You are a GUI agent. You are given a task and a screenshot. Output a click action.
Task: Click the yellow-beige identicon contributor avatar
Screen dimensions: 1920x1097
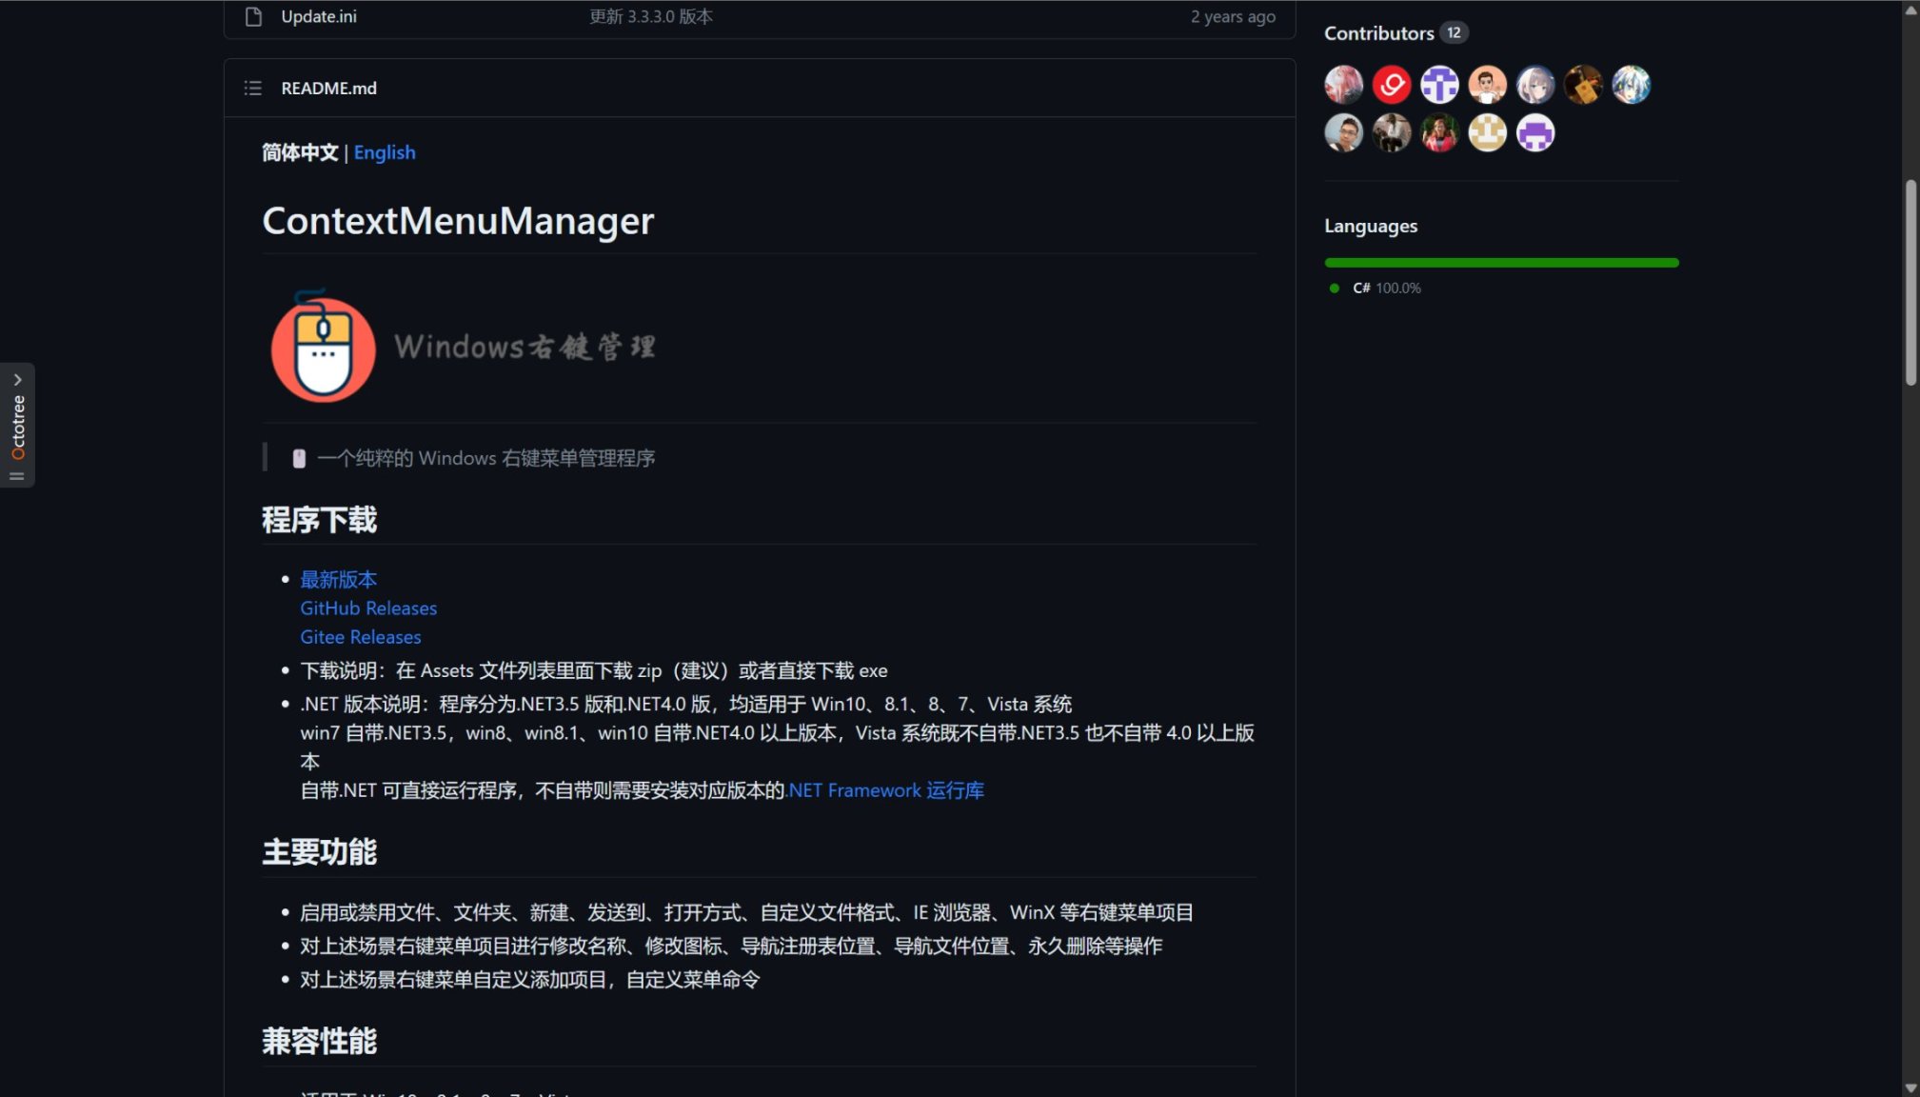pyautogui.click(x=1487, y=132)
